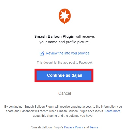Click the 'share and Facebook will record' line
Viewport: 130px width, 136px height.
[55, 111]
